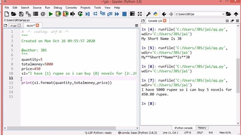Toggle fullscreen mode icon
The width and height of the screenshot is (241, 135).
pos(140,14)
